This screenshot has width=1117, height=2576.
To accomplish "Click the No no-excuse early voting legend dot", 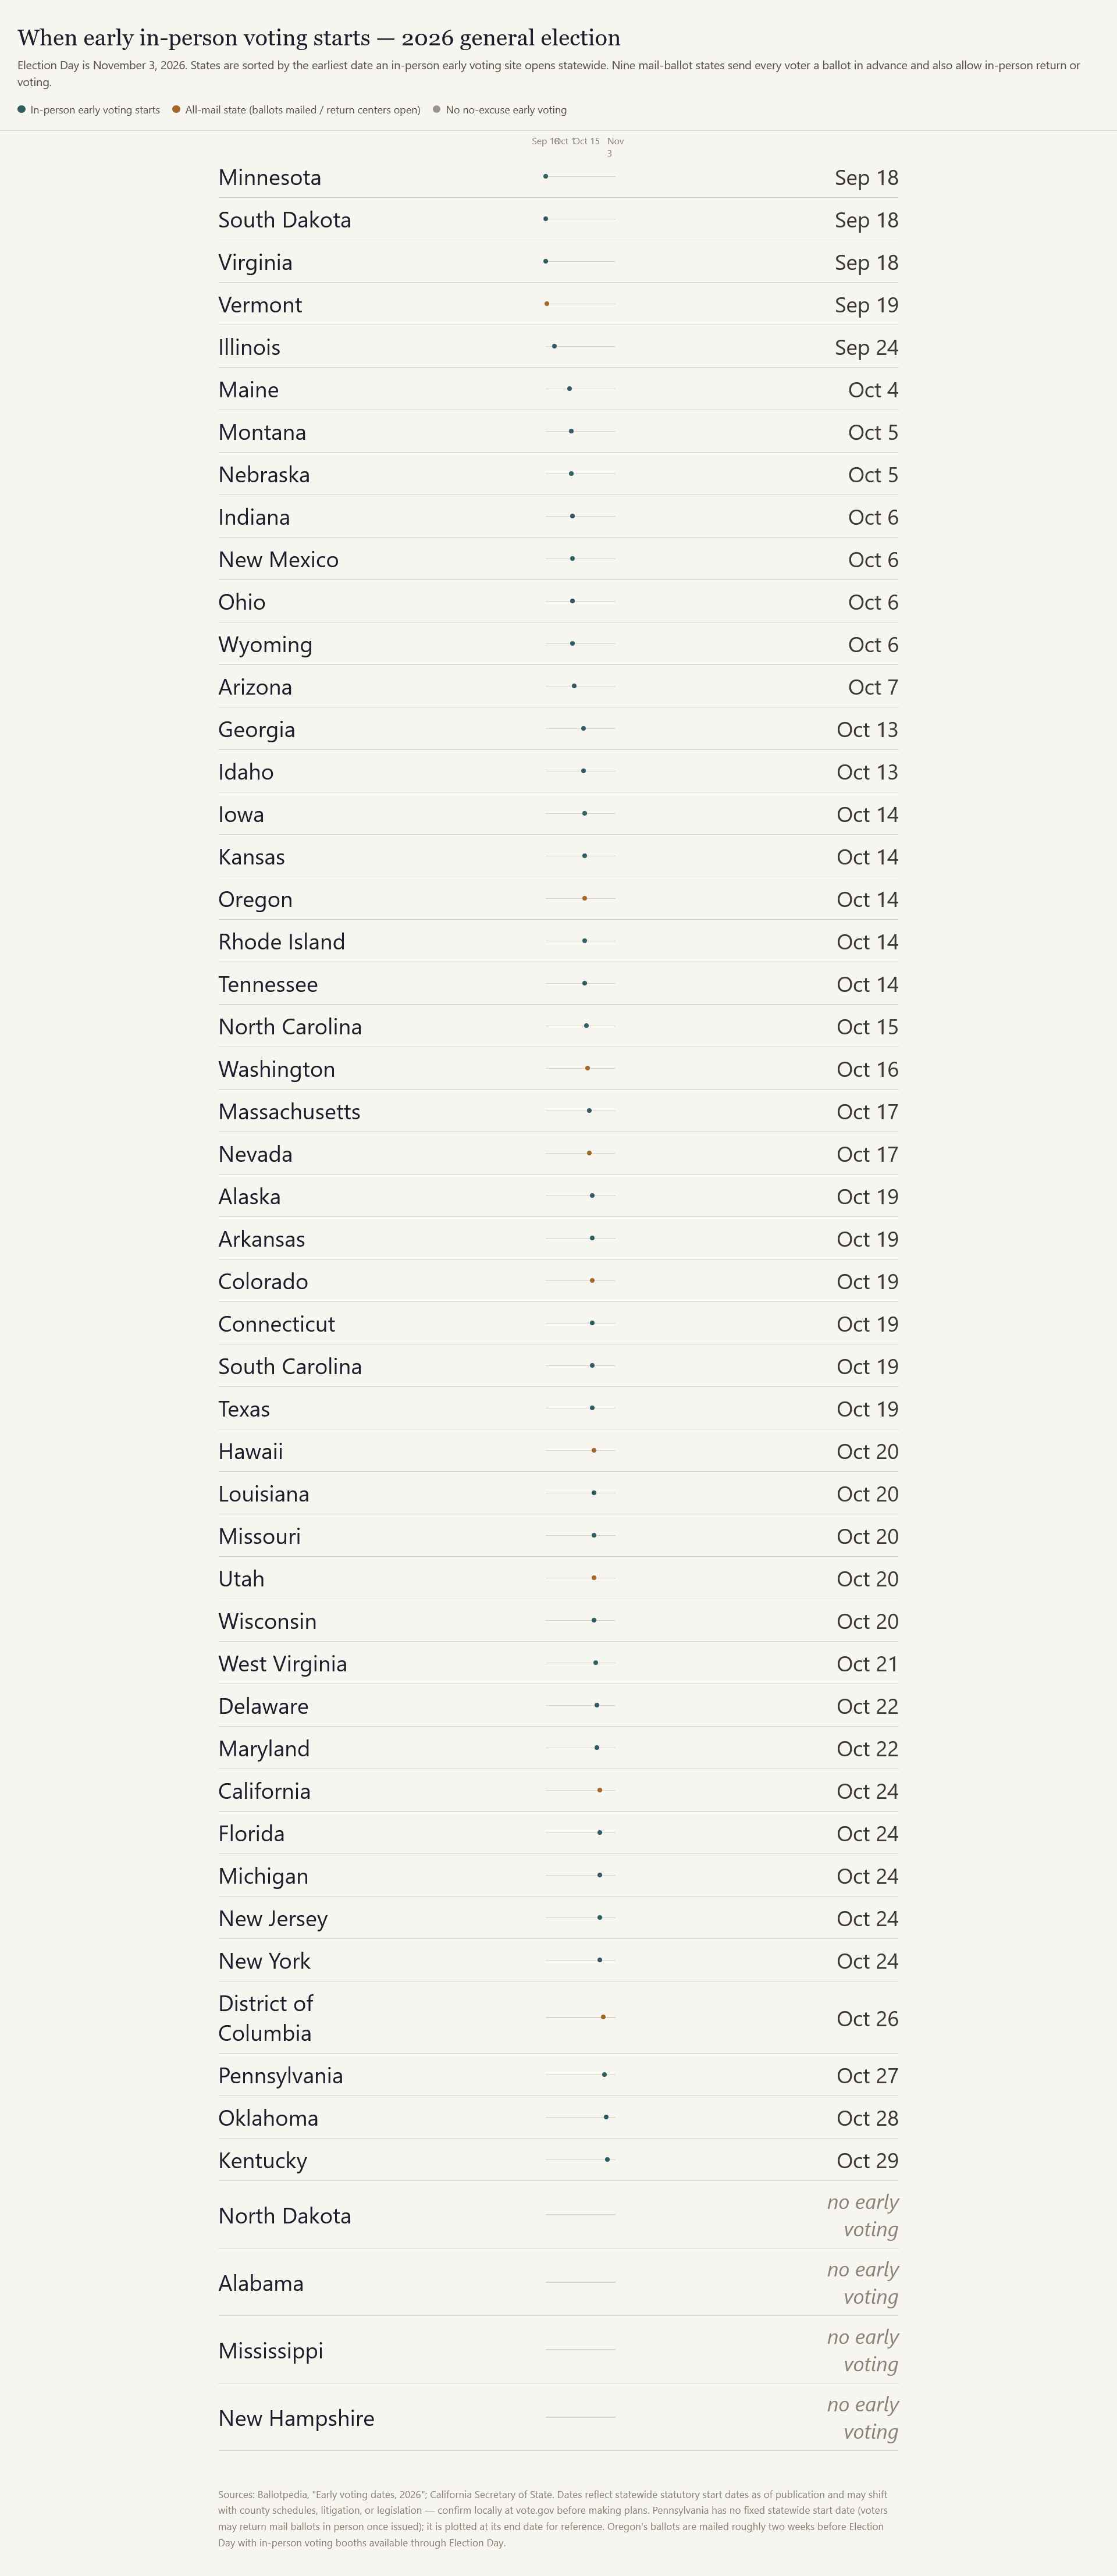I will coord(436,109).
